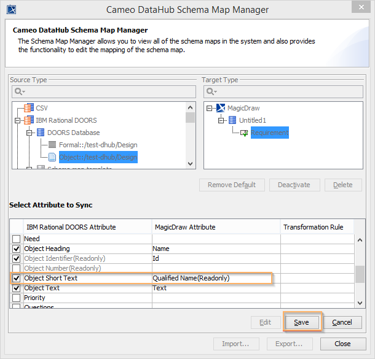Open the Source Type search options dropdown
The image size is (375, 359).
pos(20,91)
